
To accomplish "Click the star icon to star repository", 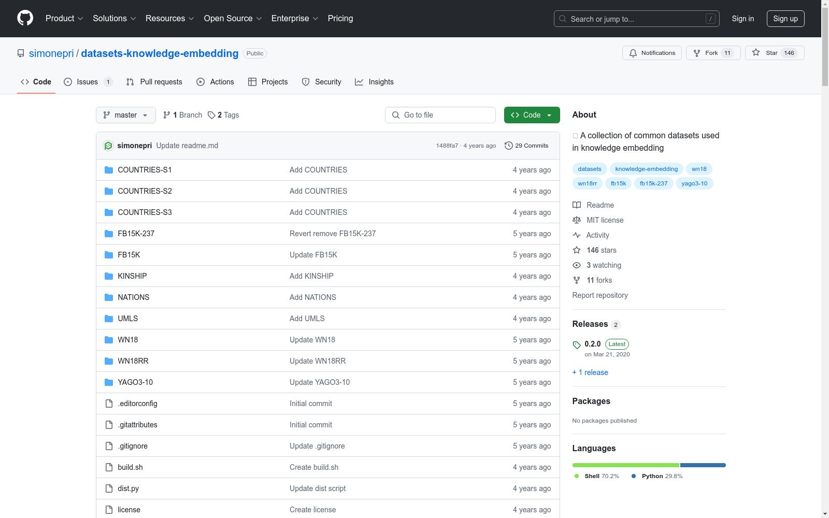I will point(756,52).
